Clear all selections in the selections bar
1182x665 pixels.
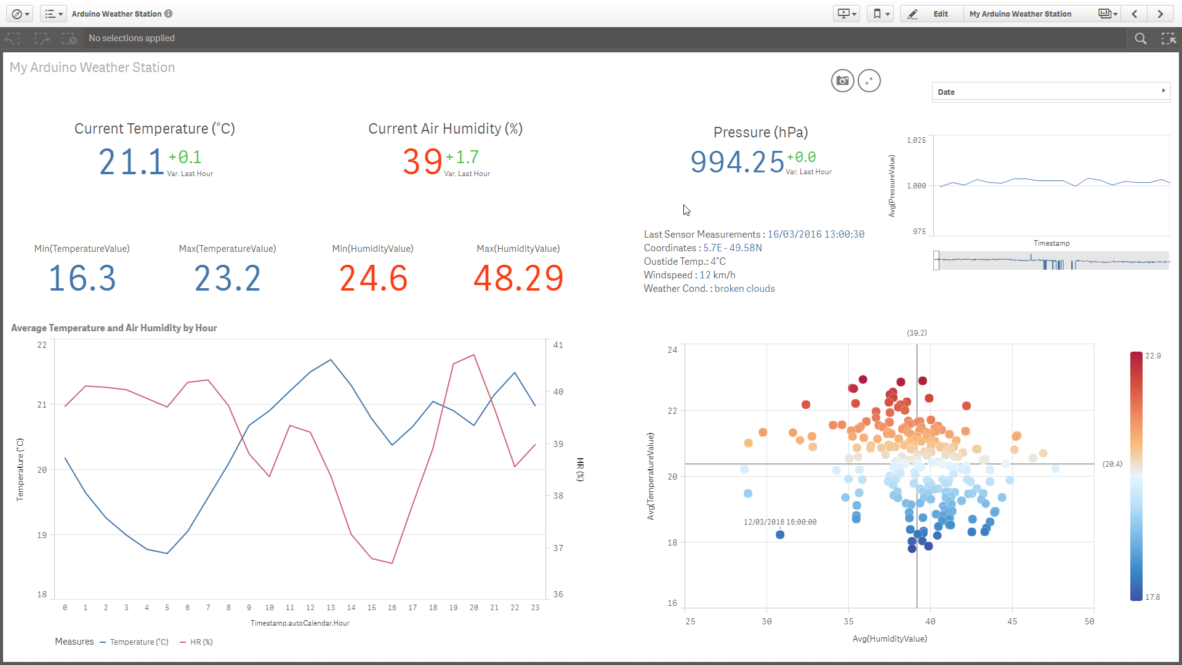70,38
